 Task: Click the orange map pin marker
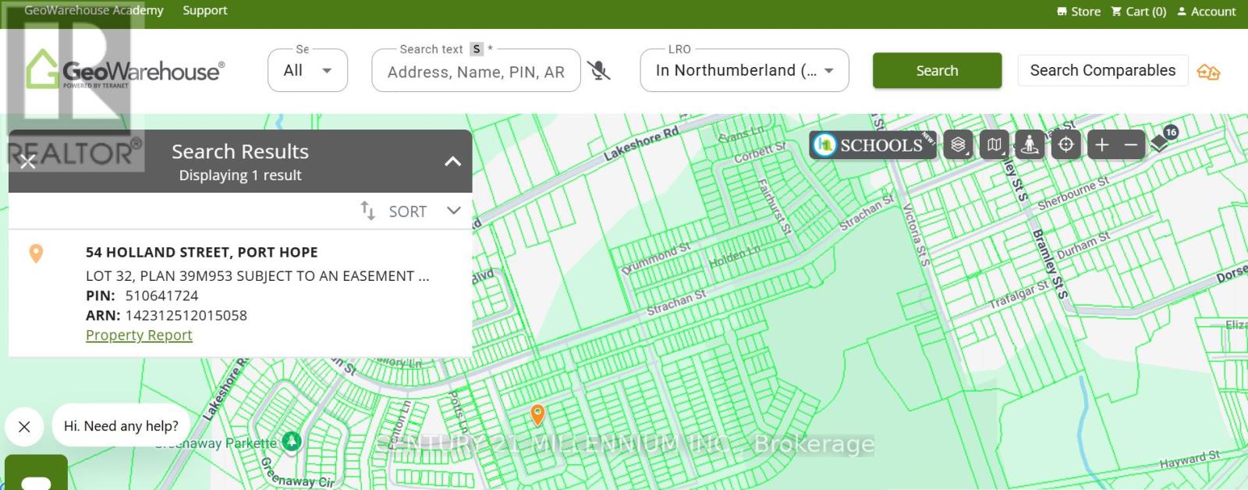pyautogui.click(x=537, y=414)
